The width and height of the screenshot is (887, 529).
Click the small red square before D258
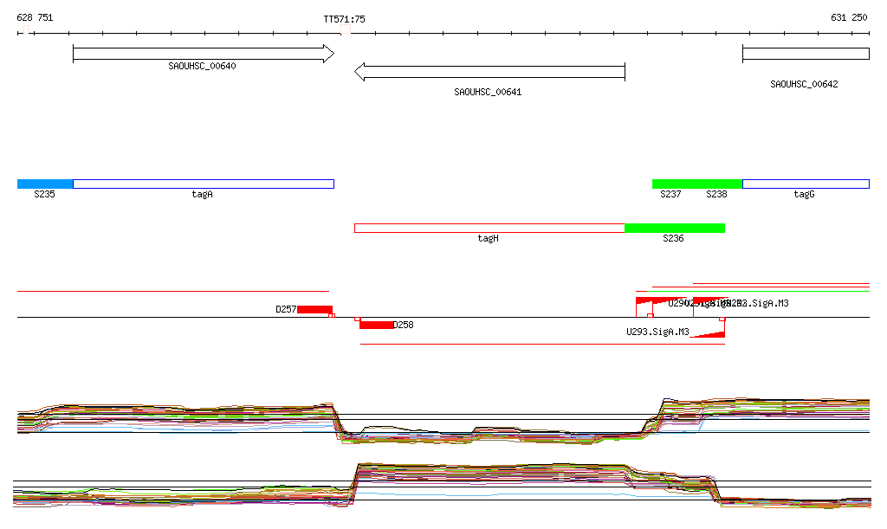click(358, 319)
